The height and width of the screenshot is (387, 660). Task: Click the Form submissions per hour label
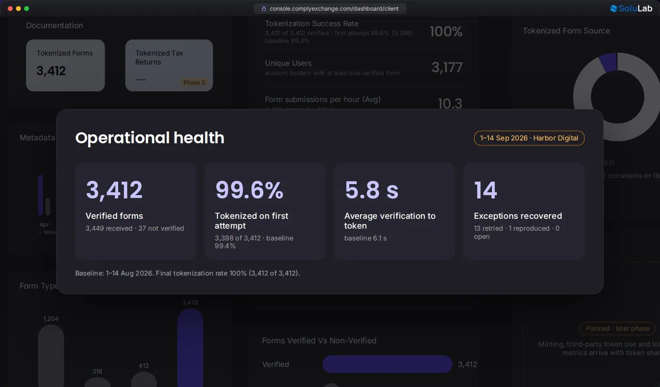(x=322, y=99)
